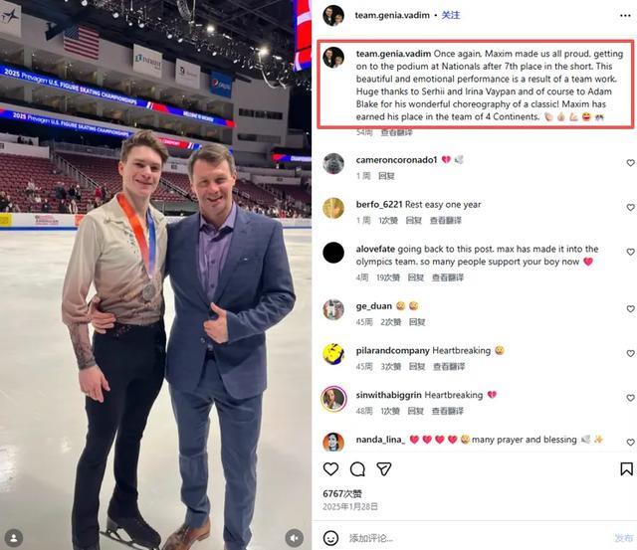Image resolution: width=637 pixels, height=550 pixels.
Task: Open emoji picker in comment box
Action: pos(330,538)
